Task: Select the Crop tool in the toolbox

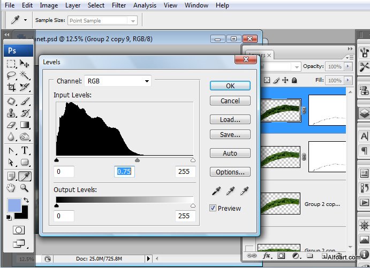Action: pos(11,87)
